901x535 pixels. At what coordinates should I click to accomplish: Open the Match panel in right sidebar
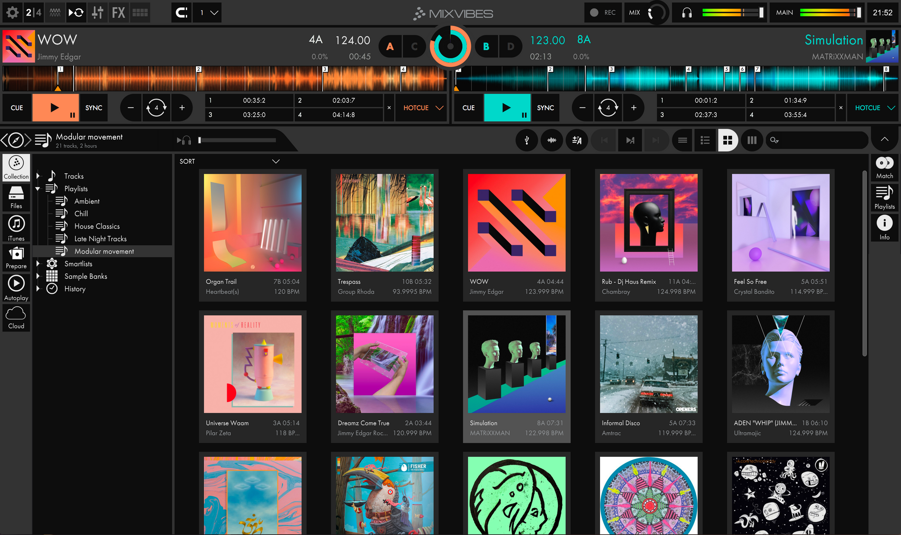coord(884,167)
